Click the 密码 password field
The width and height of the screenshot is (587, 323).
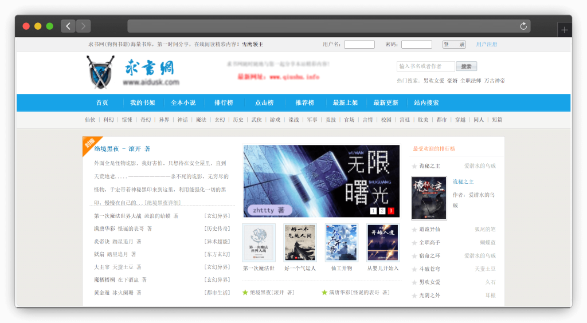[x=417, y=45]
